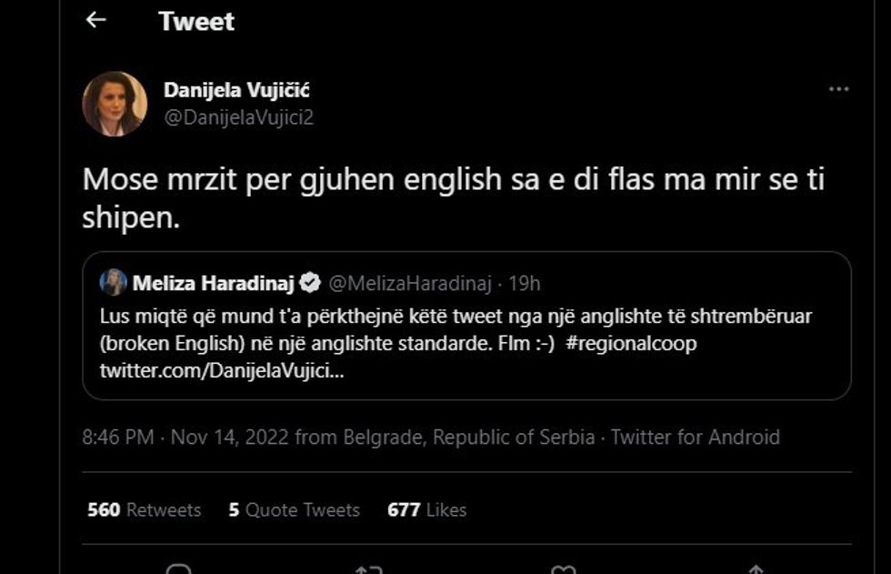Click the reply icon below the tweet

179,569
